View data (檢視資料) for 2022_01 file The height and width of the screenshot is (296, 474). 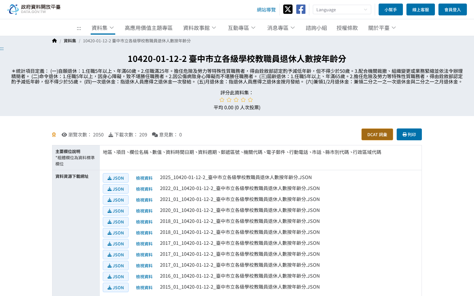pos(144,189)
